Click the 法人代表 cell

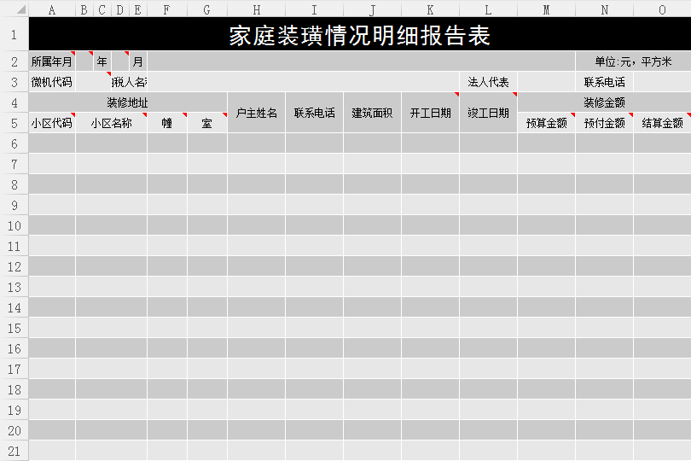tap(488, 82)
